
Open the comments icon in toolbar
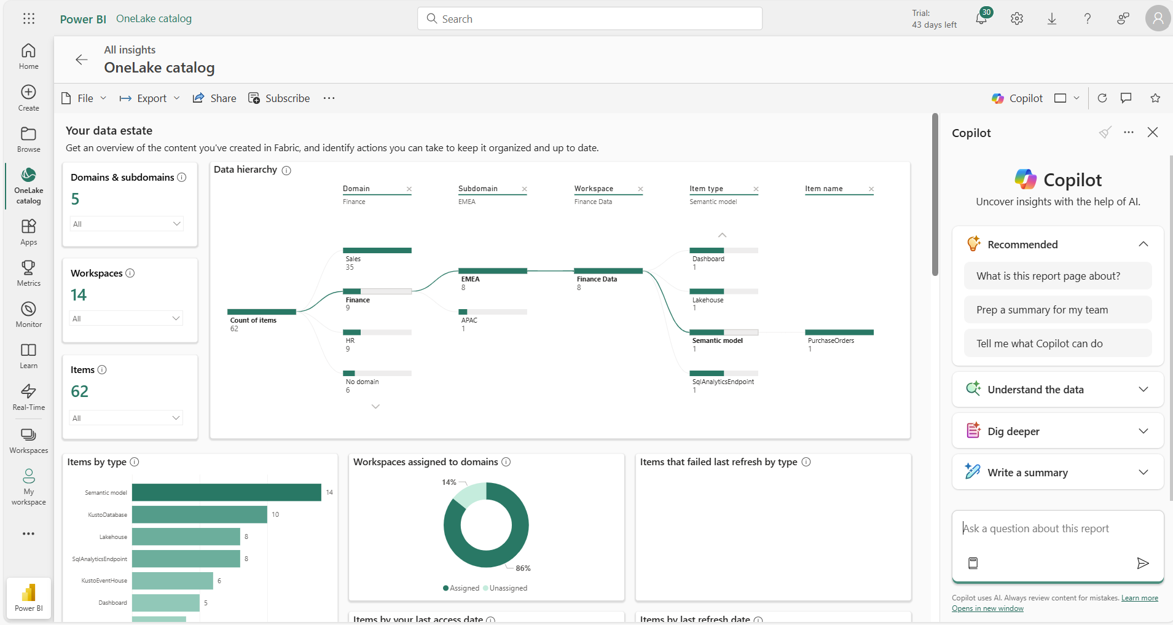(1126, 98)
